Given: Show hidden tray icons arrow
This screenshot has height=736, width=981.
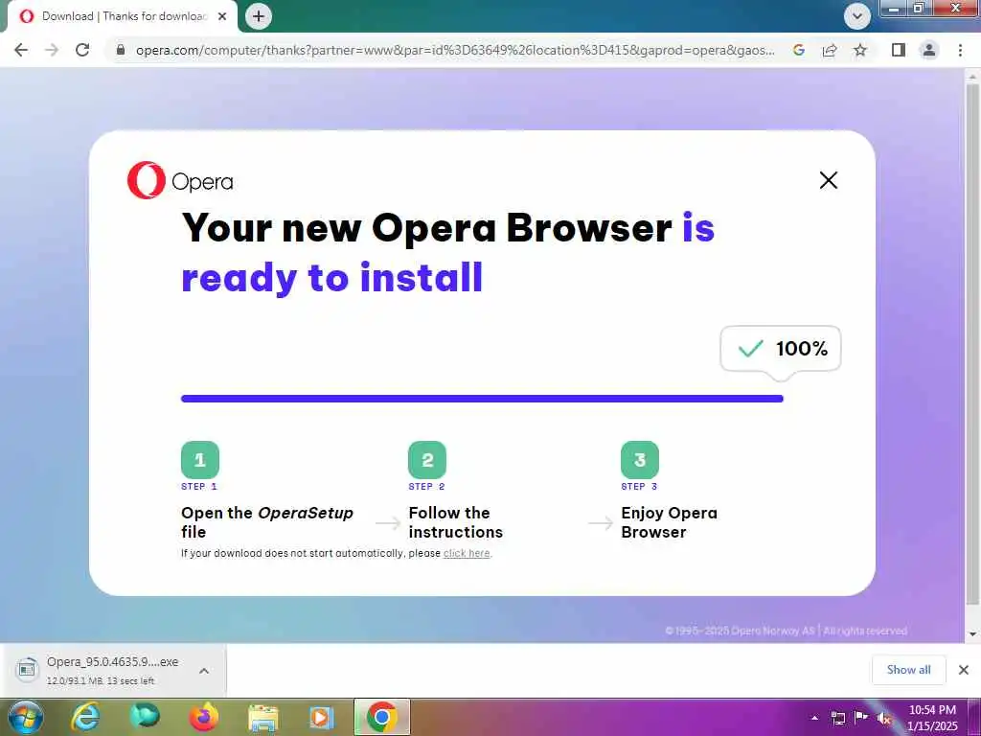Looking at the screenshot, I should (x=814, y=718).
